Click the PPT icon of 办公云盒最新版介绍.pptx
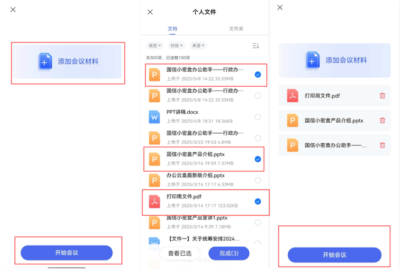The image size is (400, 272). coord(154,180)
